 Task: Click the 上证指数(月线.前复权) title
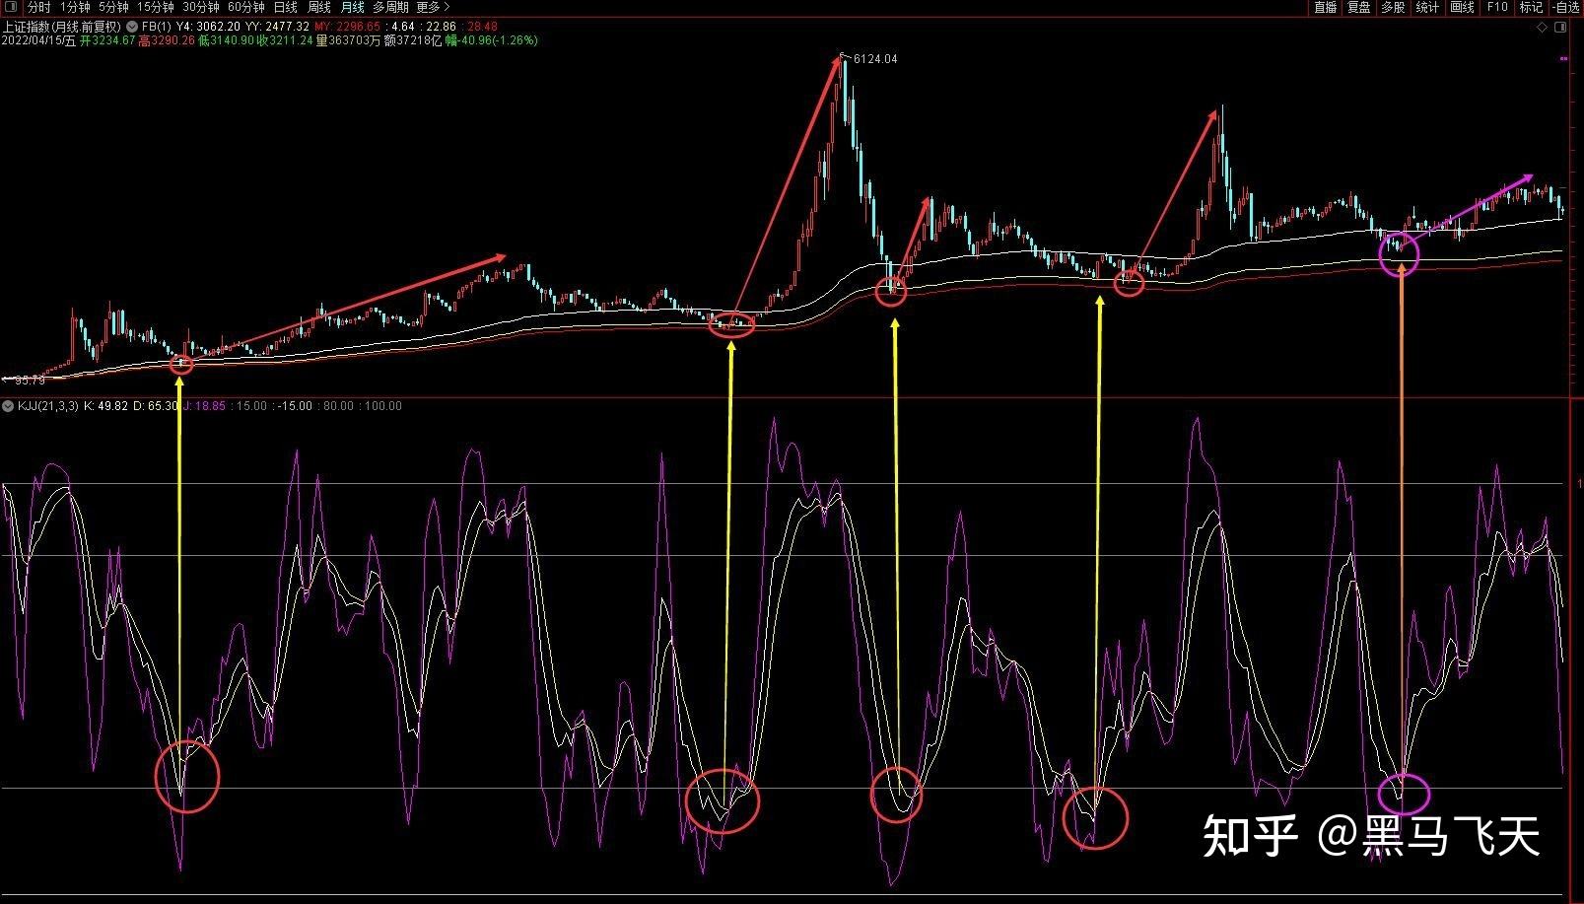62,27
